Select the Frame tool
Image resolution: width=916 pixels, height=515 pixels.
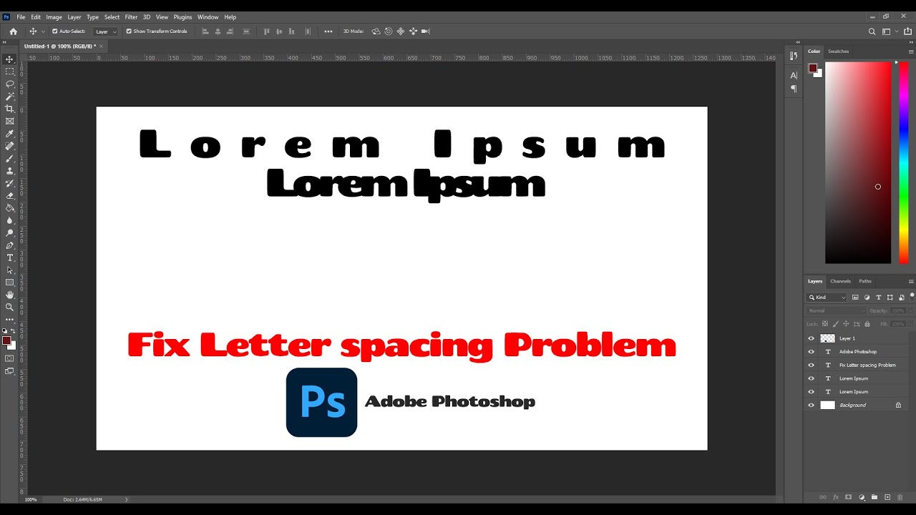click(x=10, y=121)
